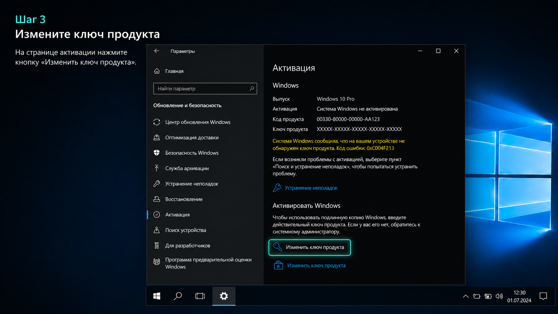Close the Параметры window
The width and height of the screenshot is (558, 314).
click(x=456, y=51)
